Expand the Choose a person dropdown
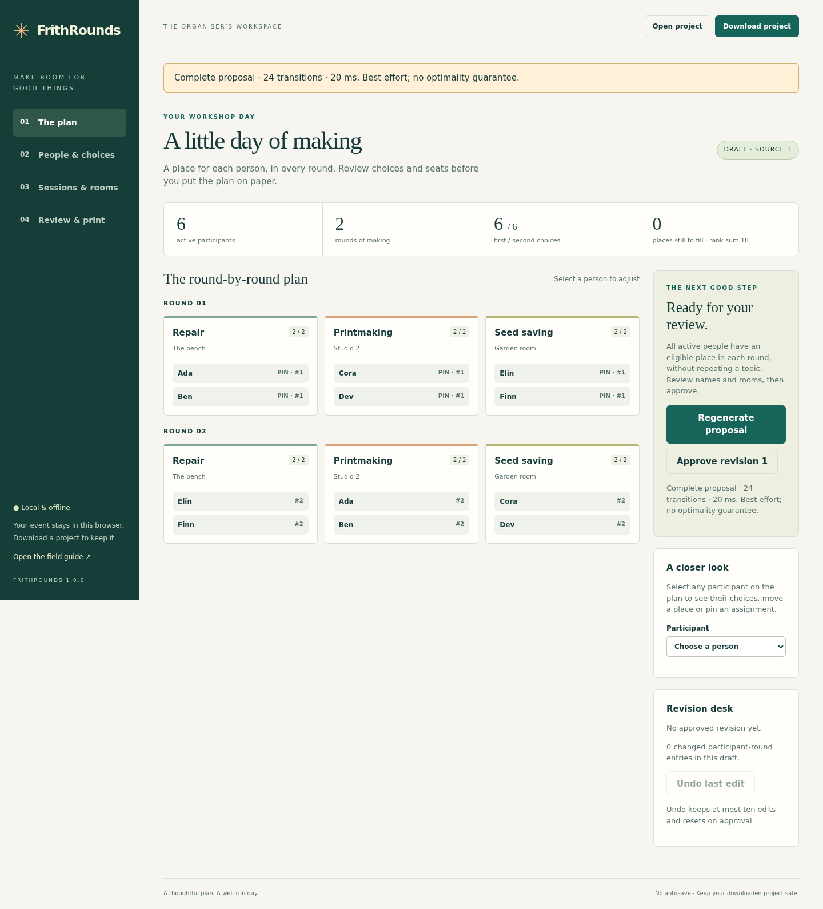Viewport: 823px width, 909px height. [726, 647]
